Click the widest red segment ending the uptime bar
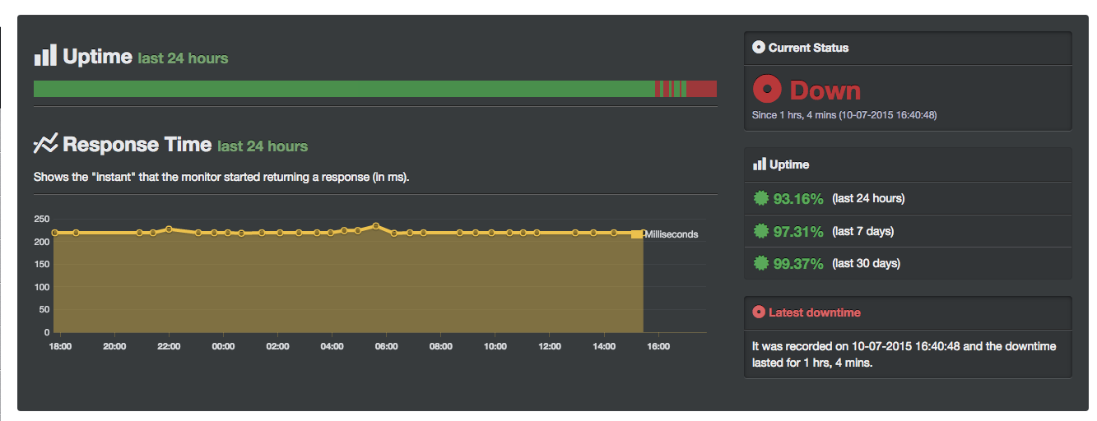The width and height of the screenshot is (1097, 421). click(x=702, y=89)
